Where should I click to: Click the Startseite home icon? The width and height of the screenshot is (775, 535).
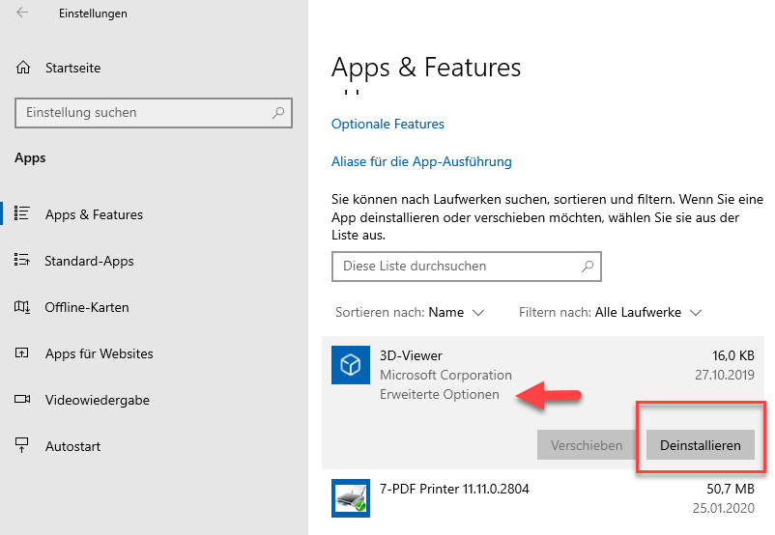(x=23, y=69)
